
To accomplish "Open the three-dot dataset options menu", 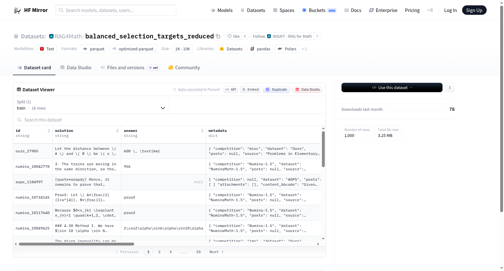I will 450,88.
